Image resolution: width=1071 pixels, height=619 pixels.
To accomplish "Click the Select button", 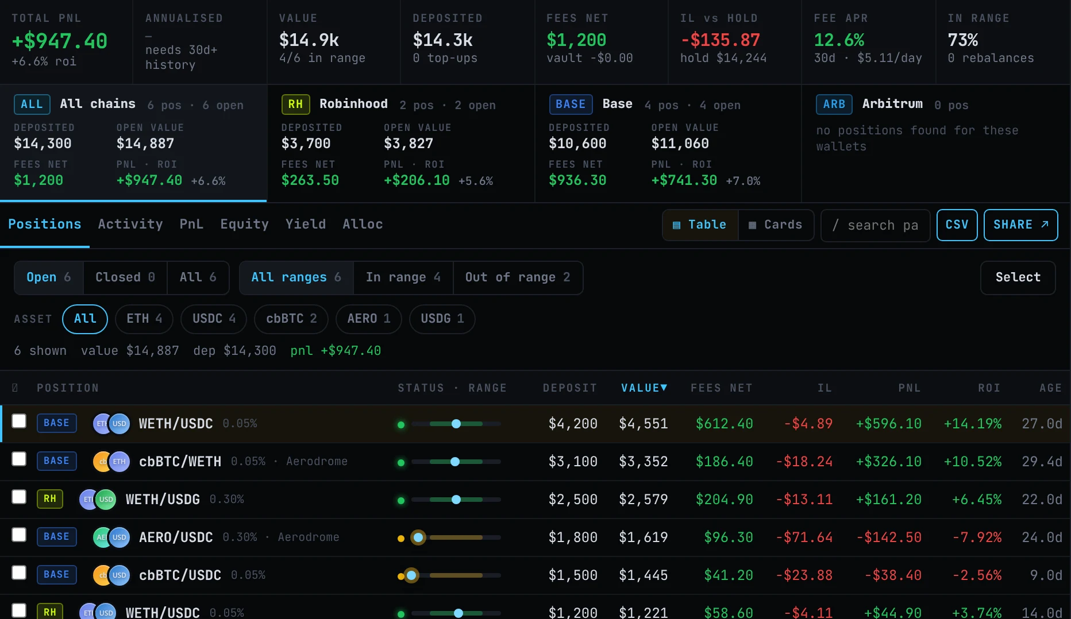I will (x=1018, y=278).
